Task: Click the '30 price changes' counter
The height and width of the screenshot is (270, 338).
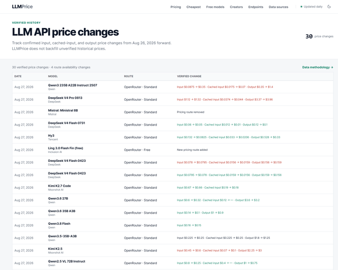Action: pos(319,36)
